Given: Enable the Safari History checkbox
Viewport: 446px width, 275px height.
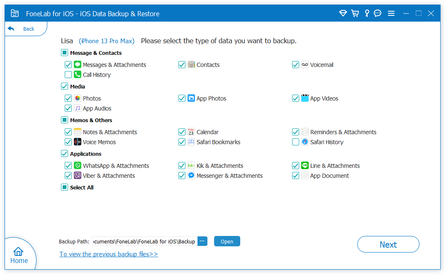Looking at the screenshot, I should click(295, 142).
